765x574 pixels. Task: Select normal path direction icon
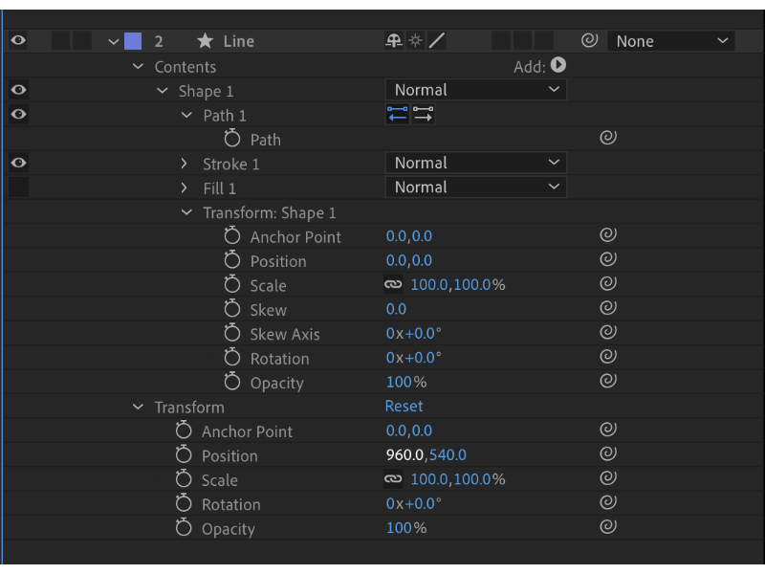click(423, 114)
